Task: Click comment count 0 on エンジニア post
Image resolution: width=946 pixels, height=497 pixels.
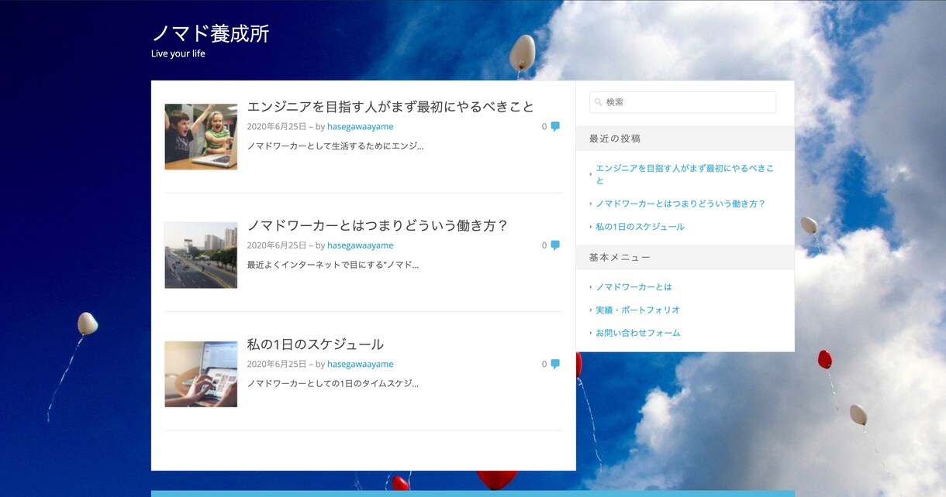Action: point(544,127)
